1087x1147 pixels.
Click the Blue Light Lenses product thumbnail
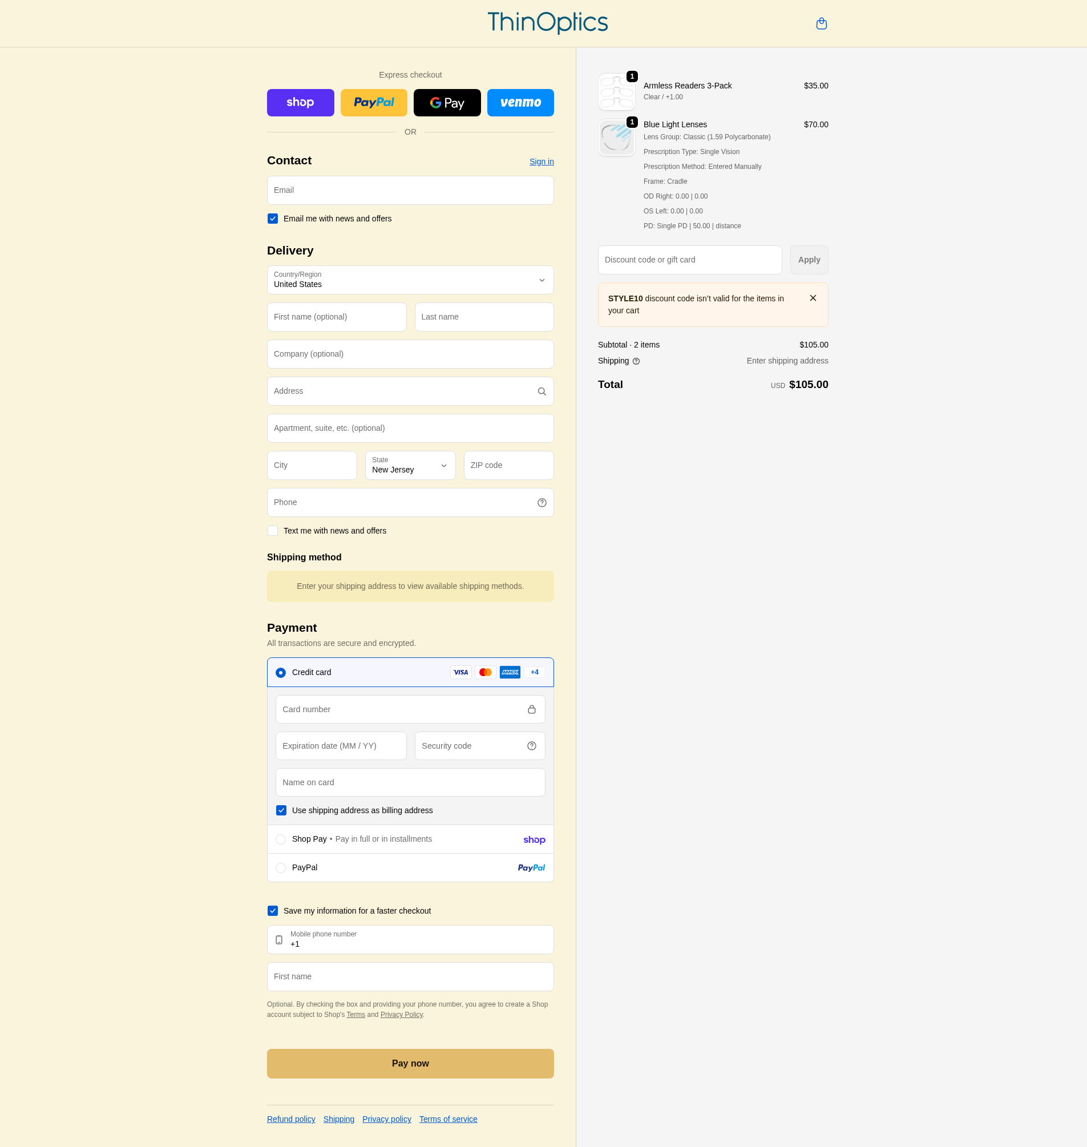[616, 138]
